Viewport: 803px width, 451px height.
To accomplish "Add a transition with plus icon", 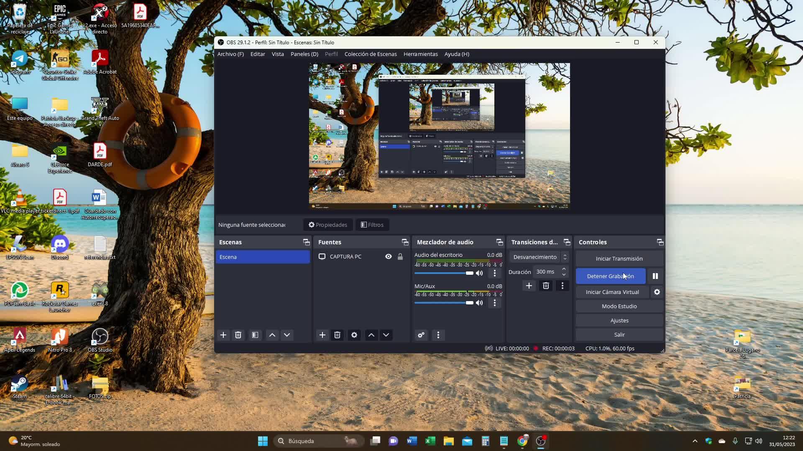I will 529,286.
